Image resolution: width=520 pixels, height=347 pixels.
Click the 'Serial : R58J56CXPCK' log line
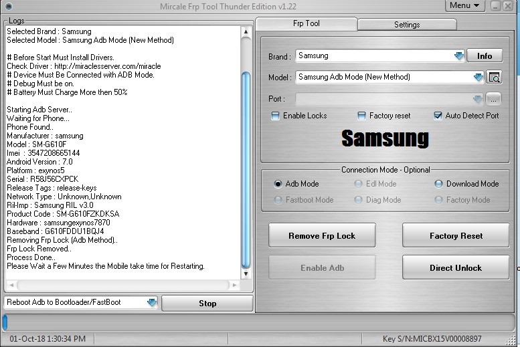tap(42, 179)
